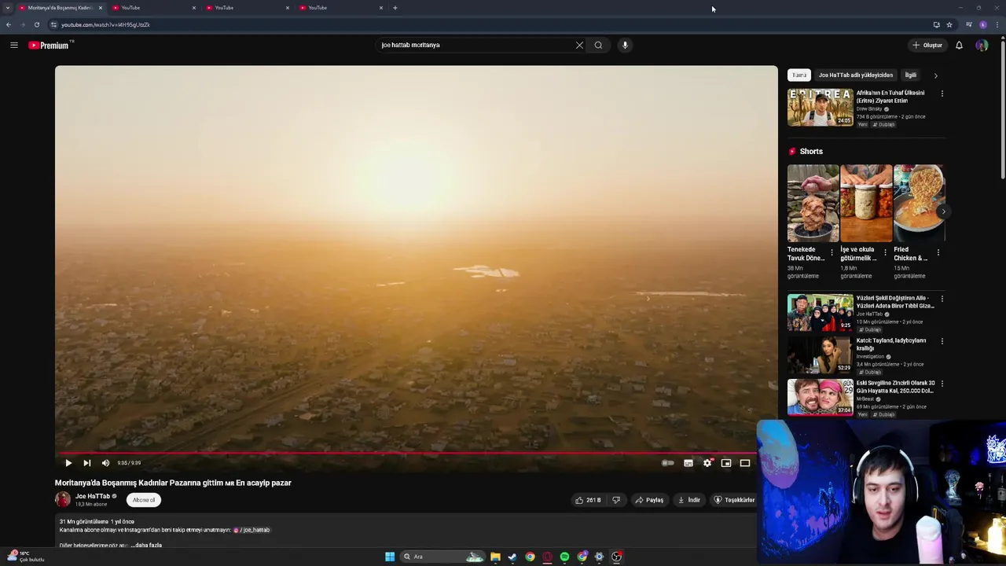The image size is (1006, 566).
Task: Download the video with İndir
Action: tap(689, 500)
